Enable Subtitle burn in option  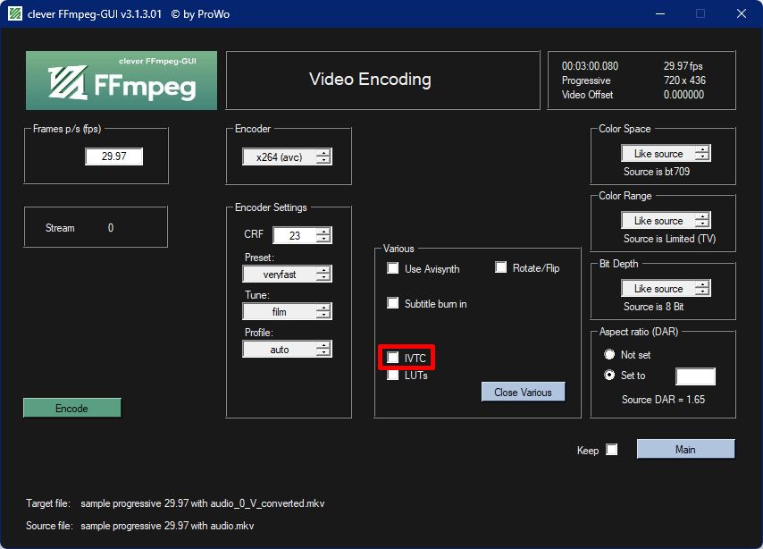click(393, 303)
